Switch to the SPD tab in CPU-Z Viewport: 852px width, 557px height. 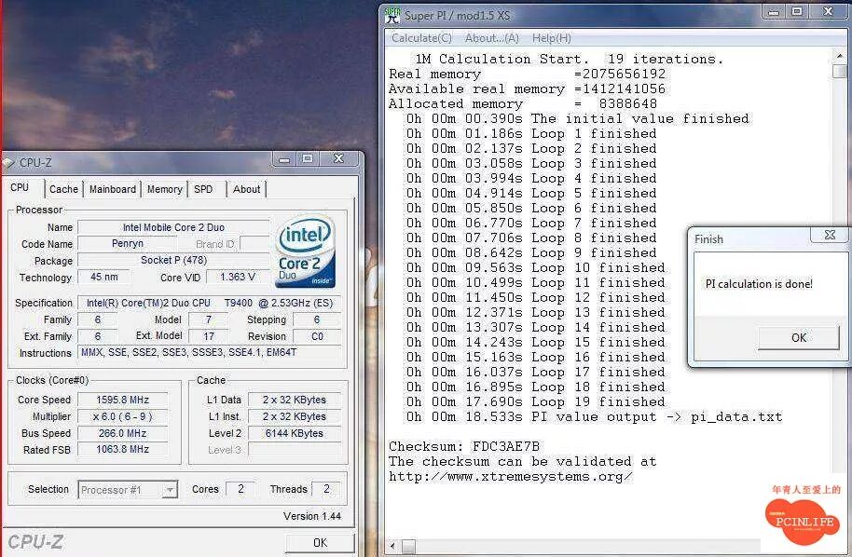pyautogui.click(x=203, y=189)
